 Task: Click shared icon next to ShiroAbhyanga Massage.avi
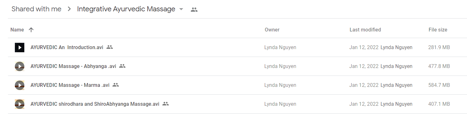166,104
